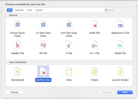Choose the Launch Screen template icon
The image size is (138, 99).
pos(120,71)
